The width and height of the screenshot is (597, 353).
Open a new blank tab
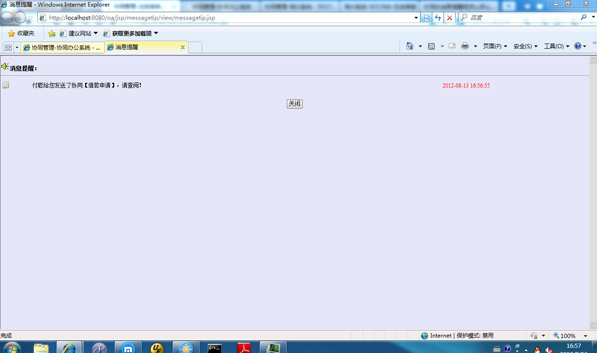[195, 47]
